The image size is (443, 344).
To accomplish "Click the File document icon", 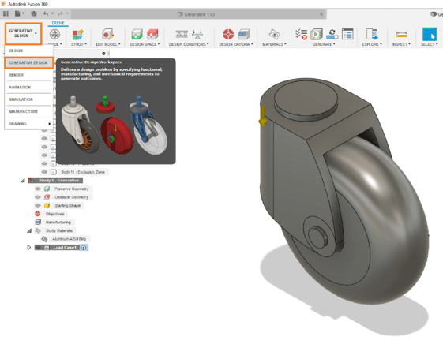I will coord(17,13).
